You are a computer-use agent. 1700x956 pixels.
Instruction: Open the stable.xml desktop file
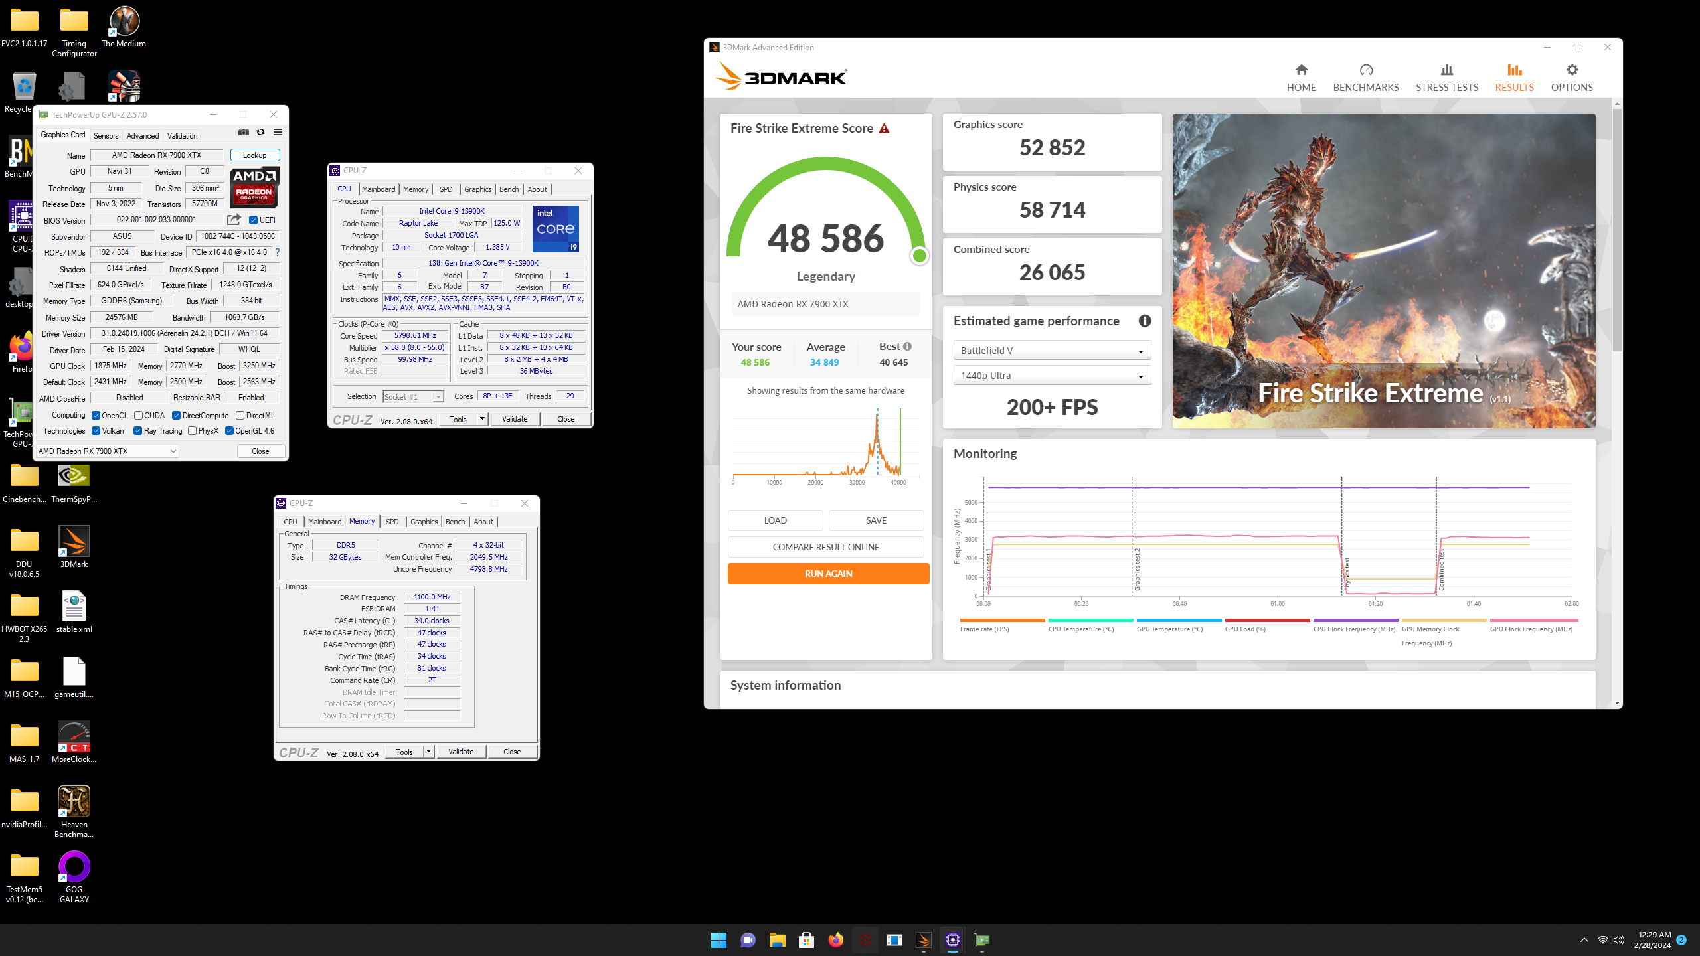(x=74, y=612)
